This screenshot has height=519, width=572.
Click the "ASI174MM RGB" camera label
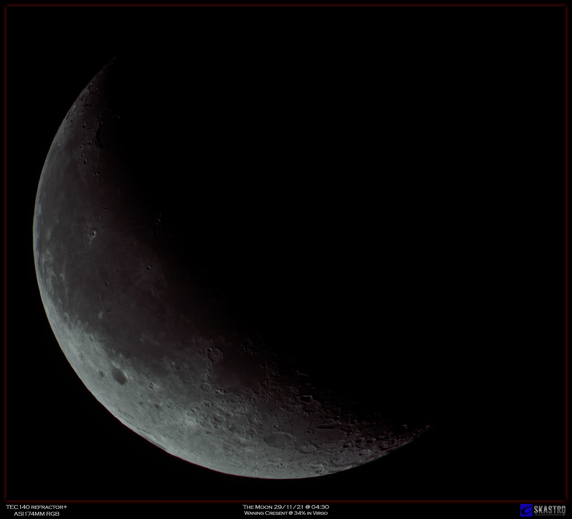click(x=36, y=514)
